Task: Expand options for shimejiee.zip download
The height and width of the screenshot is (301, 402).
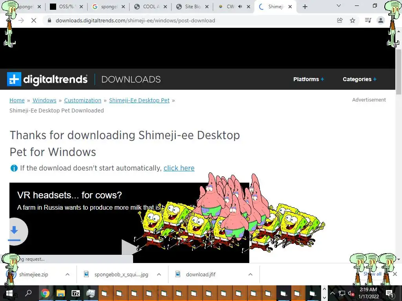Action: point(68,274)
